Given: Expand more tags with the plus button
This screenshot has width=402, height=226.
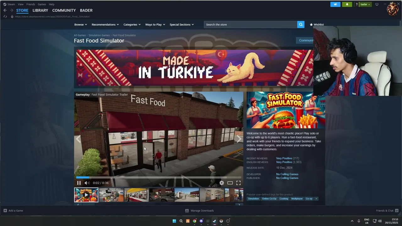Looking at the screenshot, I should (x=316, y=199).
